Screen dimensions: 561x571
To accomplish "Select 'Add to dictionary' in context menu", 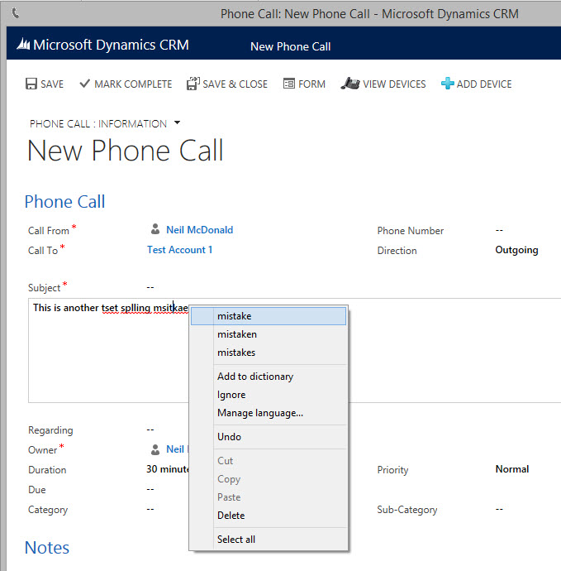I will click(254, 377).
